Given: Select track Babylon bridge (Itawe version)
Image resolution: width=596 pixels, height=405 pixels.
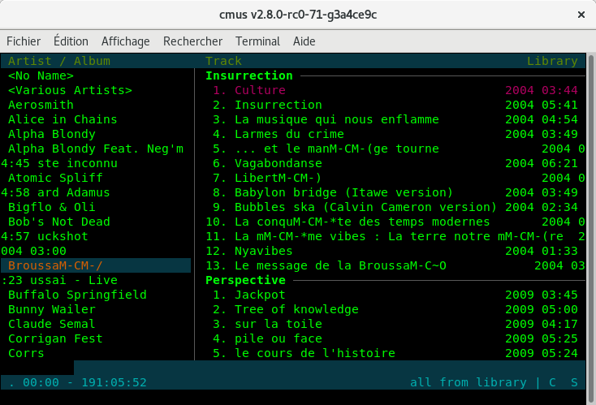Looking at the screenshot, I should (391, 192).
